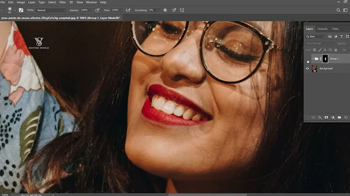Filter layers by pixel layers icon
The width and height of the screenshot is (350, 196).
[x=330, y=36]
